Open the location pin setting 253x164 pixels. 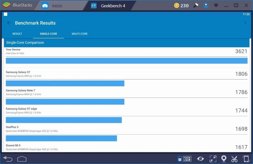pyautogui.click(x=224, y=159)
